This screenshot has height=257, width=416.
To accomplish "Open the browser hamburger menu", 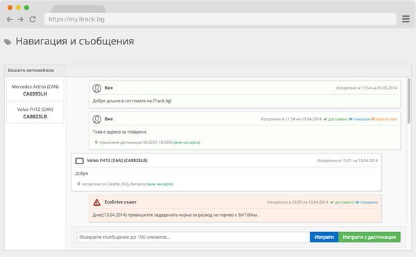I will pos(406,19).
